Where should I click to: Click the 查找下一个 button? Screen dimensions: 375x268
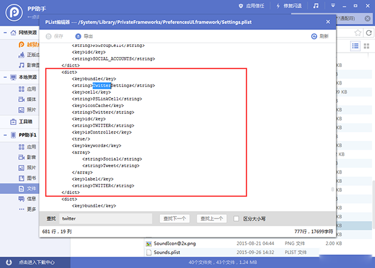[174, 219]
